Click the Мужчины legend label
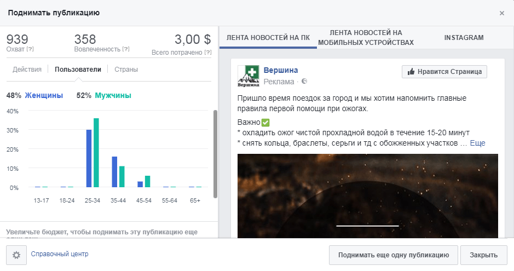Image resolution: width=514 pixels, height=271 pixels. pyautogui.click(x=113, y=95)
